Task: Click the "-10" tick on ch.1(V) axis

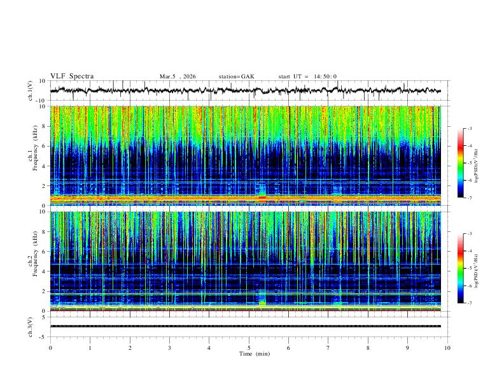Action: tap(41, 101)
